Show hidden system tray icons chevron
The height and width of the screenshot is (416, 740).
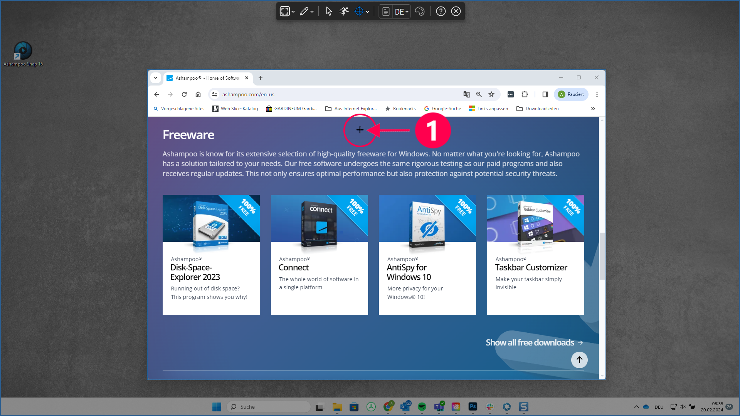(x=637, y=407)
